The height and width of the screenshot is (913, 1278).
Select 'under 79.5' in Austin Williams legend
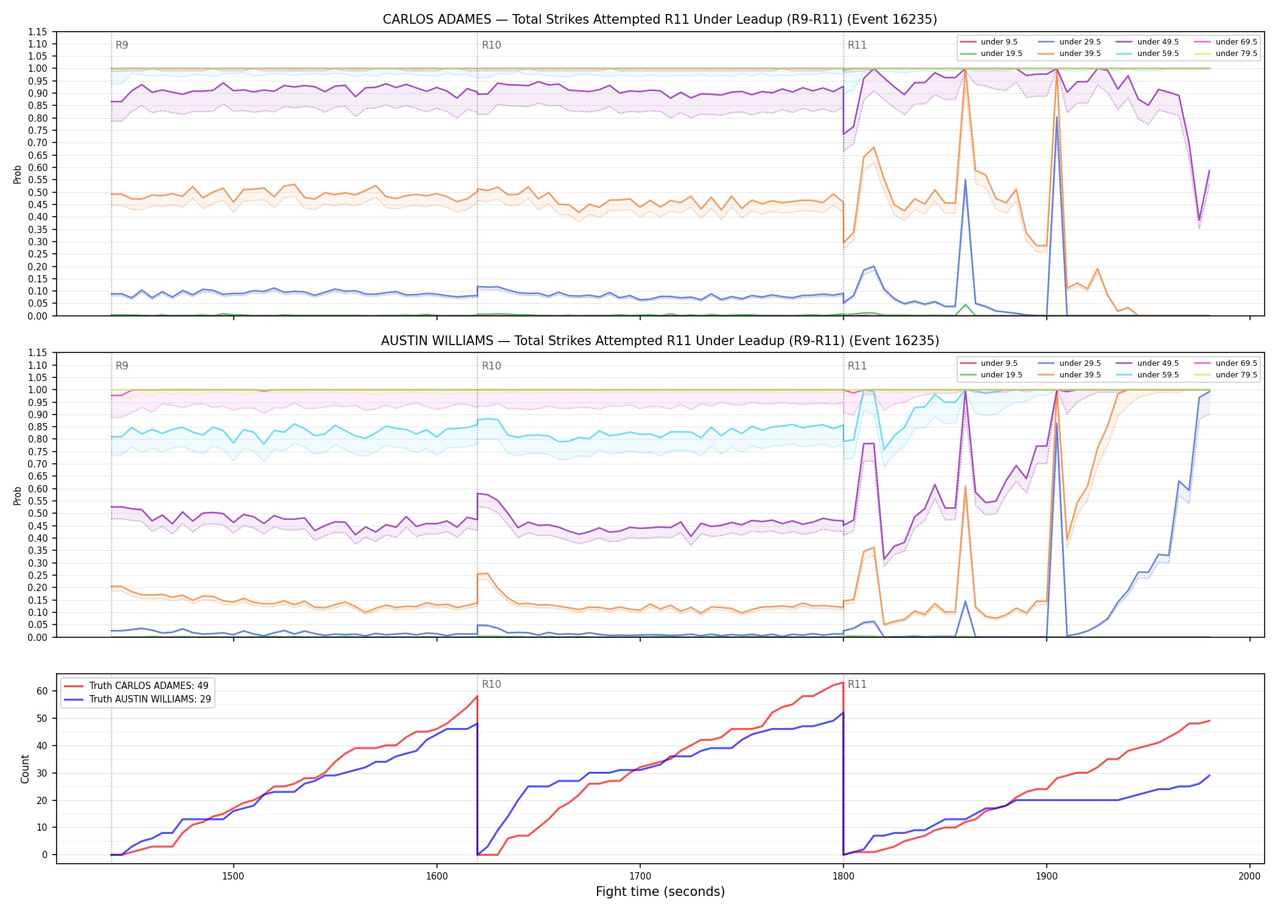1226,375
